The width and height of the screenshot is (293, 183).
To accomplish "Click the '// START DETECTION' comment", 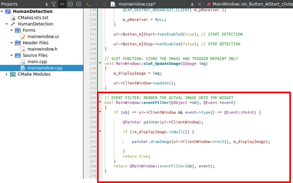I will 222,34.
